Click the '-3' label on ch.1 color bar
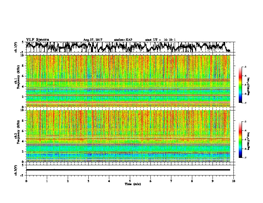The height and width of the screenshot is (203, 263). pyautogui.click(x=245, y=67)
